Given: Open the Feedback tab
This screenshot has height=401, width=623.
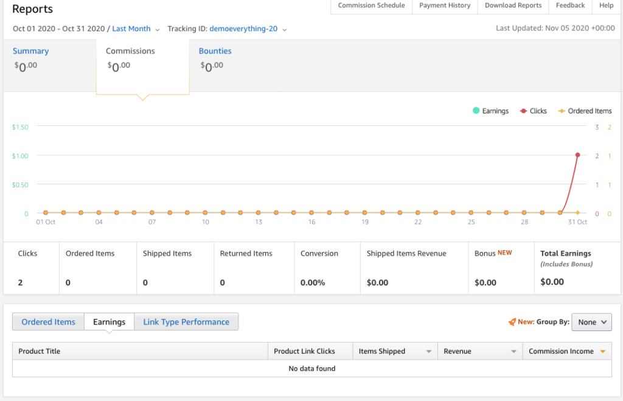Looking at the screenshot, I should tap(570, 5).
